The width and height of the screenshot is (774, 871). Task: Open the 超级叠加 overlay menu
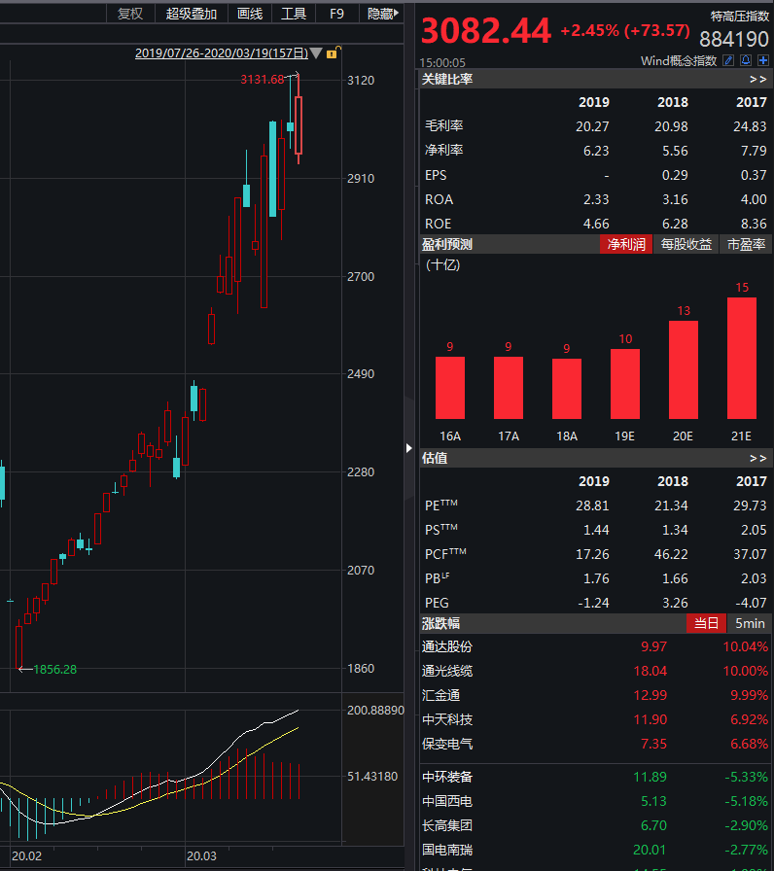point(192,14)
